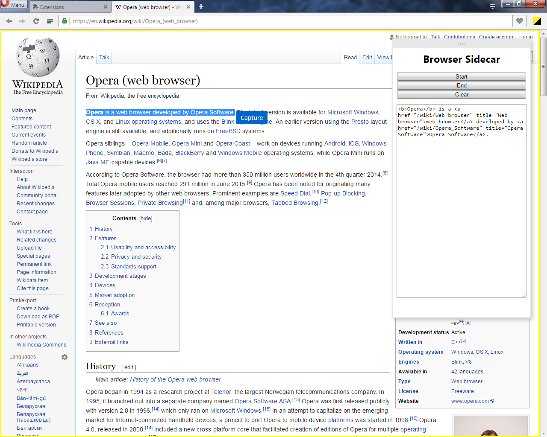Viewport: 547px width, 437px height.
Task: Click the Wikipedia globe logo
Action: [38, 57]
